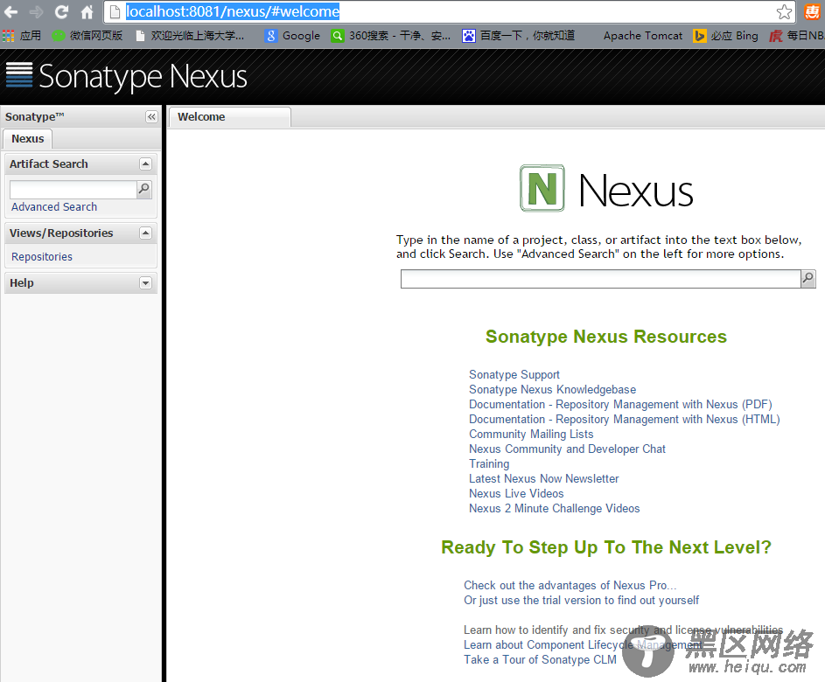Open the 必应 Bing bookmark
The image size is (825, 682).
725,36
